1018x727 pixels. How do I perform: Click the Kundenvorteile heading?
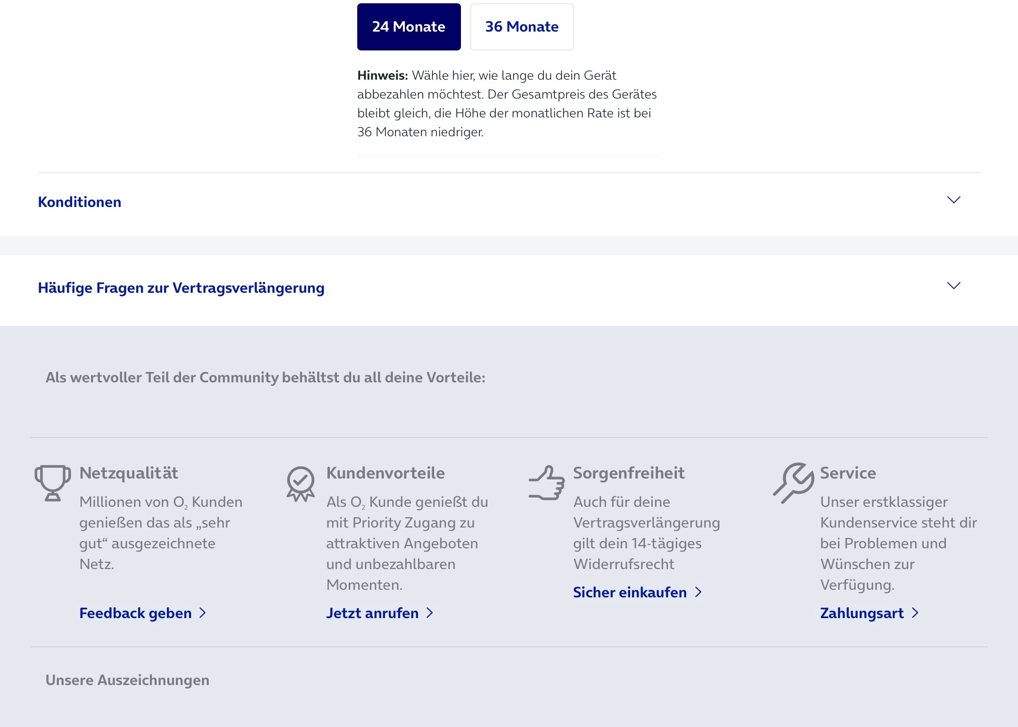(386, 473)
